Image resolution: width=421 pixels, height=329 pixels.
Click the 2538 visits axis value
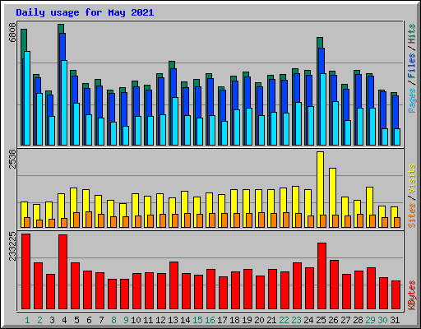point(12,159)
